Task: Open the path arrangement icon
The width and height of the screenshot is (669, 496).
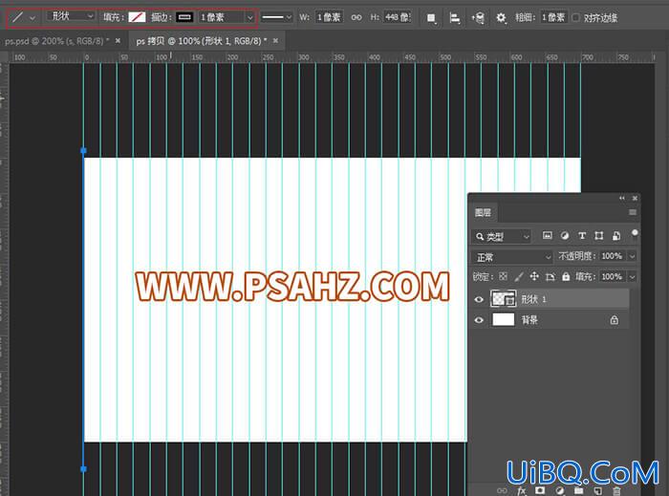Action: coord(478,18)
